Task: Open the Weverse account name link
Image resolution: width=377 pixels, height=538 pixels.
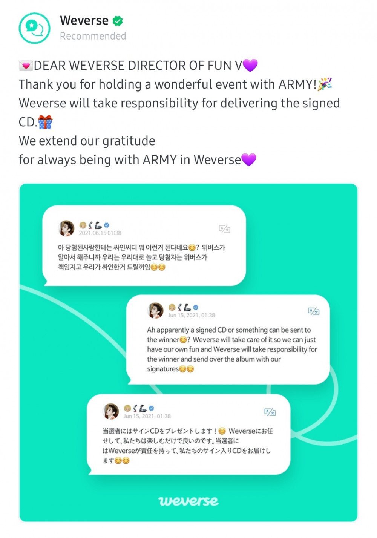Action: (x=84, y=21)
